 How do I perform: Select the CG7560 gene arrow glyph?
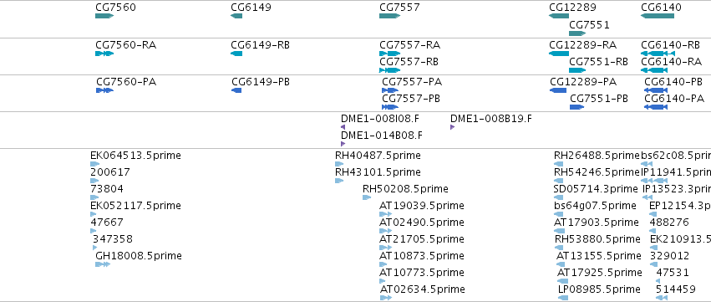tap(104, 16)
